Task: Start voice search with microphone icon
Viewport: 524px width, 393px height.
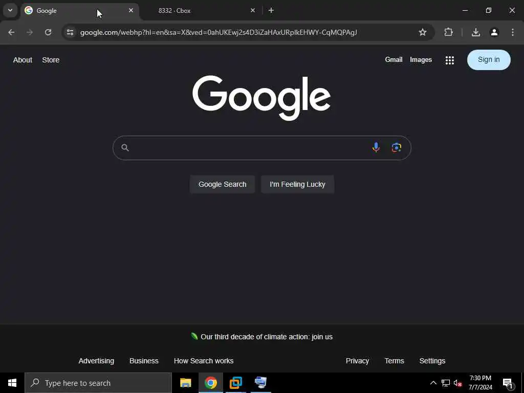Action: tap(376, 147)
